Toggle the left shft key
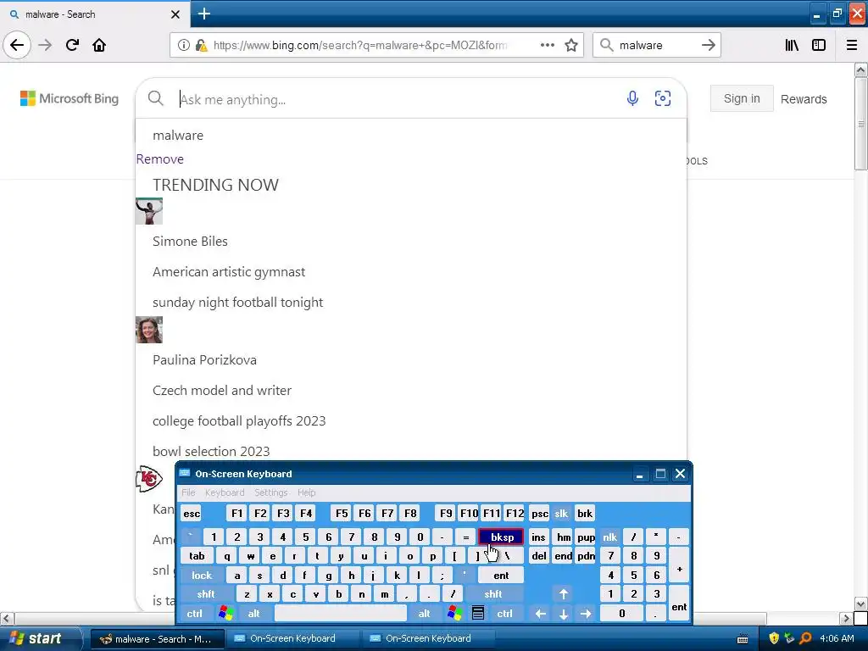This screenshot has height=651, width=868. tap(205, 594)
